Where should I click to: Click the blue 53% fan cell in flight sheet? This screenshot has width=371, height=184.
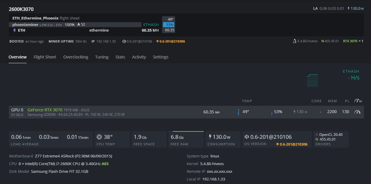(x=169, y=25)
